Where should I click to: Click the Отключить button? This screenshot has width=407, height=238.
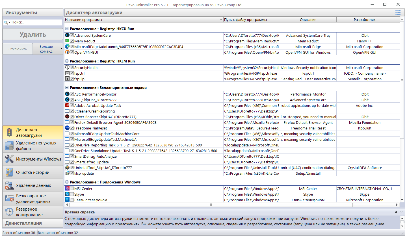(x=18, y=49)
